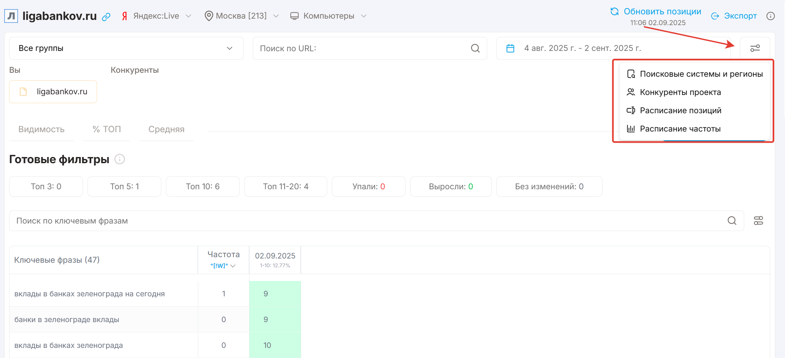Click the search-document icon in the settings menu

pyautogui.click(x=631, y=74)
